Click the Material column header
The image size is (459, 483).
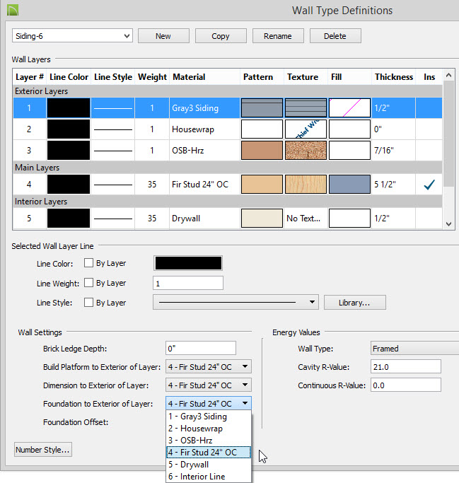click(204, 76)
